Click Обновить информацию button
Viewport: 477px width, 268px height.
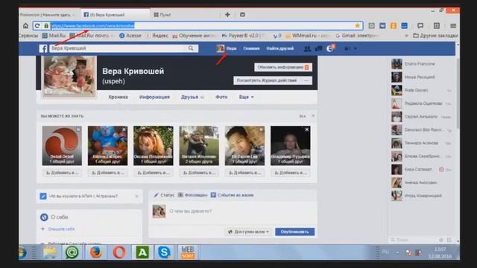283,67
